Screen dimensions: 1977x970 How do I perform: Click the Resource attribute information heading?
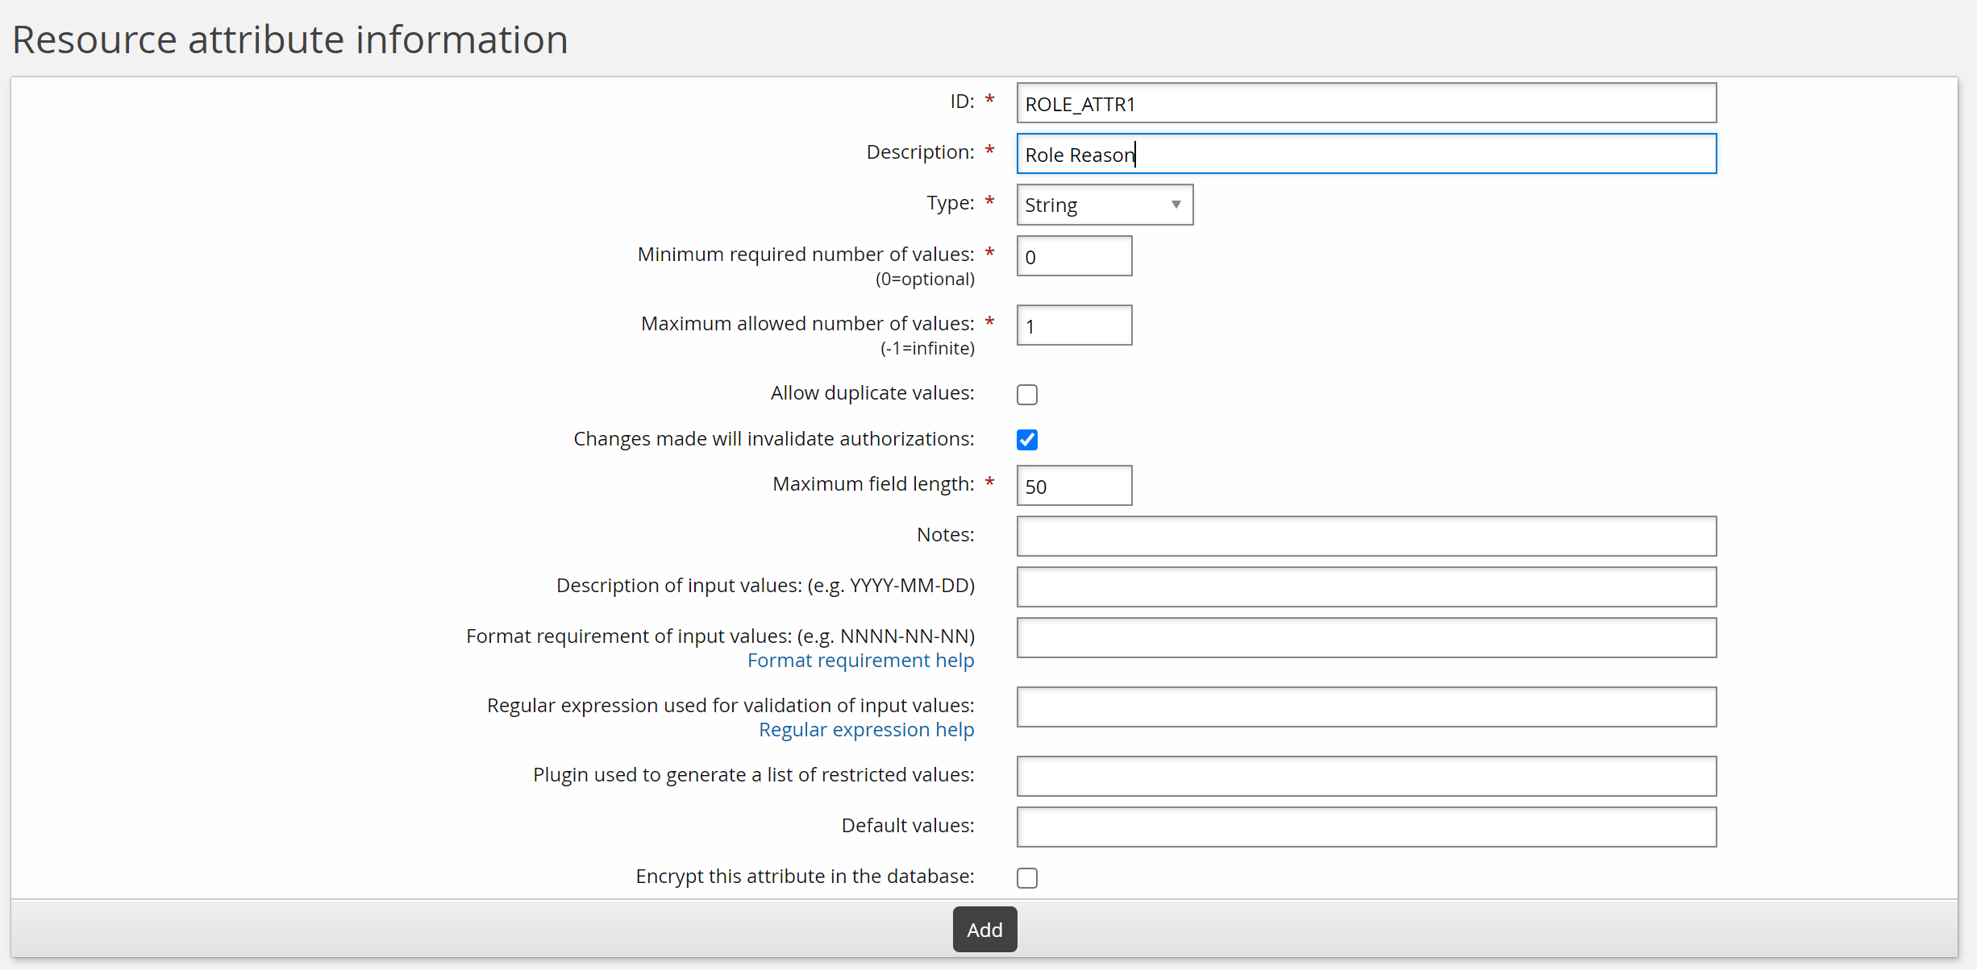[290, 39]
